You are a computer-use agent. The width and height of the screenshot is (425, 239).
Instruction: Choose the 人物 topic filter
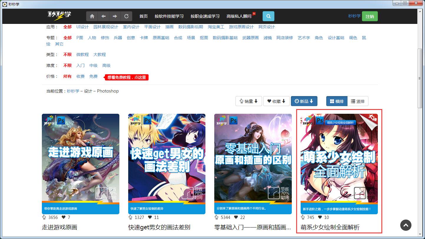[x=92, y=38]
